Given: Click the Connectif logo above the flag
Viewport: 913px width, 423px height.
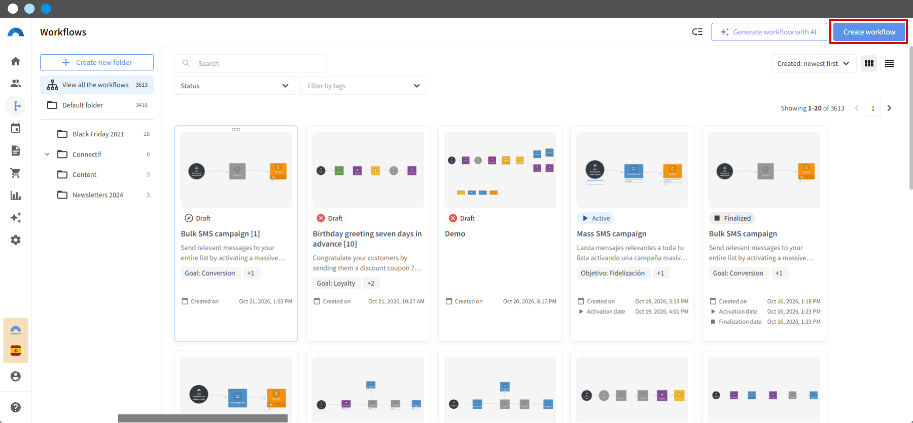Looking at the screenshot, I should point(16,330).
